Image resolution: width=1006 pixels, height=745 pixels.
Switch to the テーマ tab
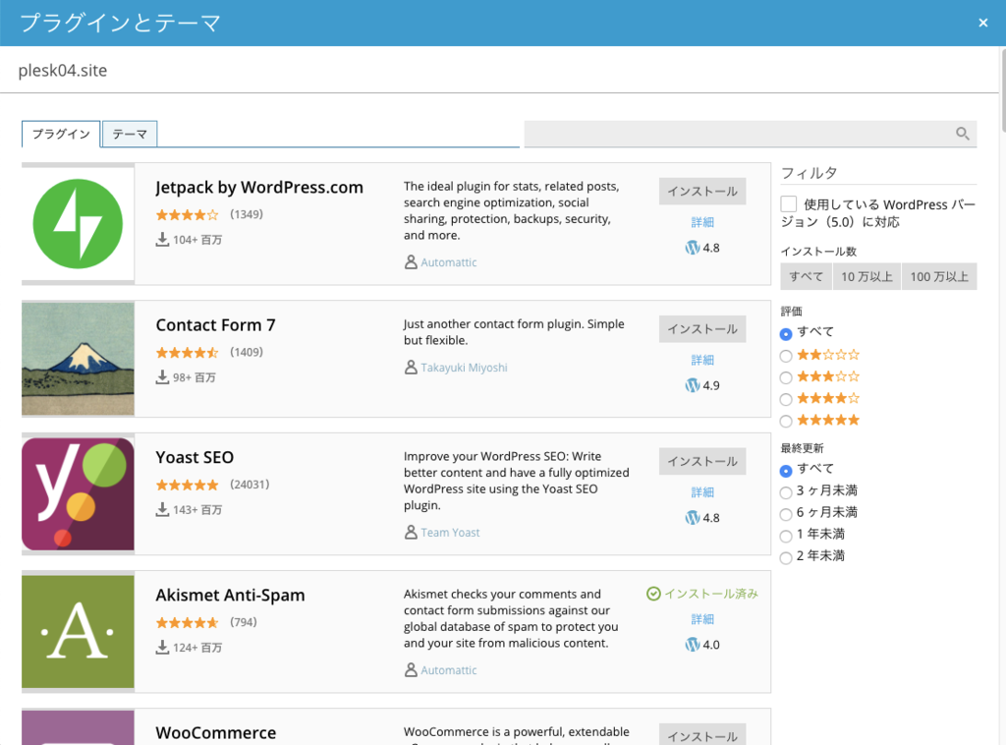(x=130, y=134)
